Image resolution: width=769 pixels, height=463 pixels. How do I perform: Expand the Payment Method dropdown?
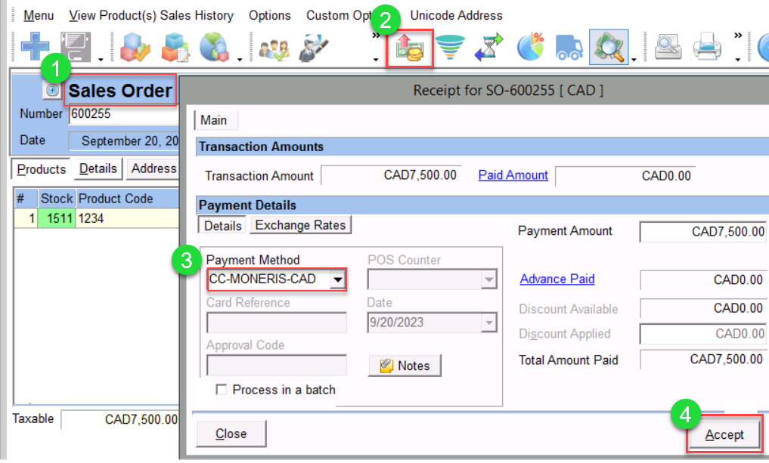coord(338,280)
